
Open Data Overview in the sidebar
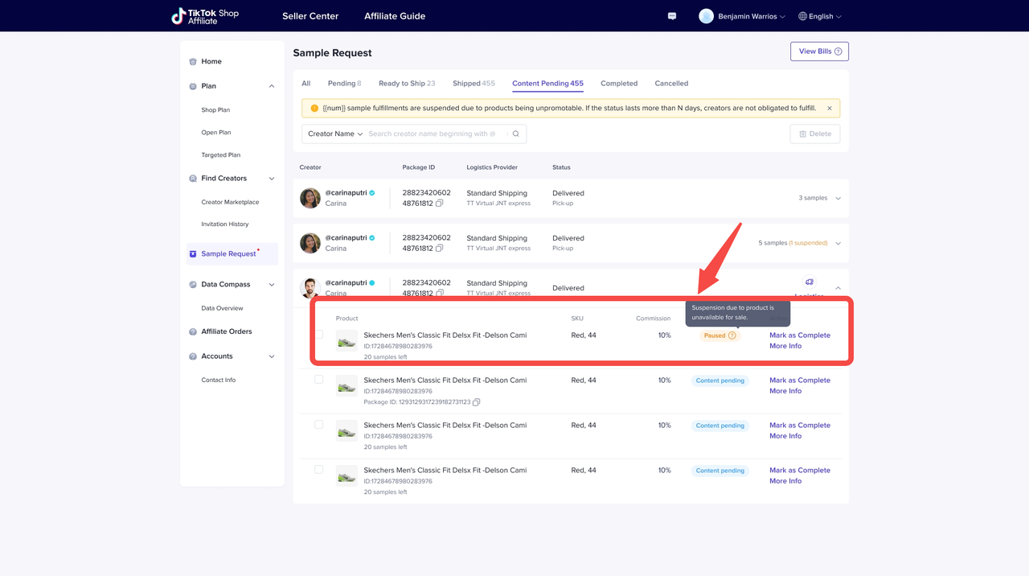(222, 308)
